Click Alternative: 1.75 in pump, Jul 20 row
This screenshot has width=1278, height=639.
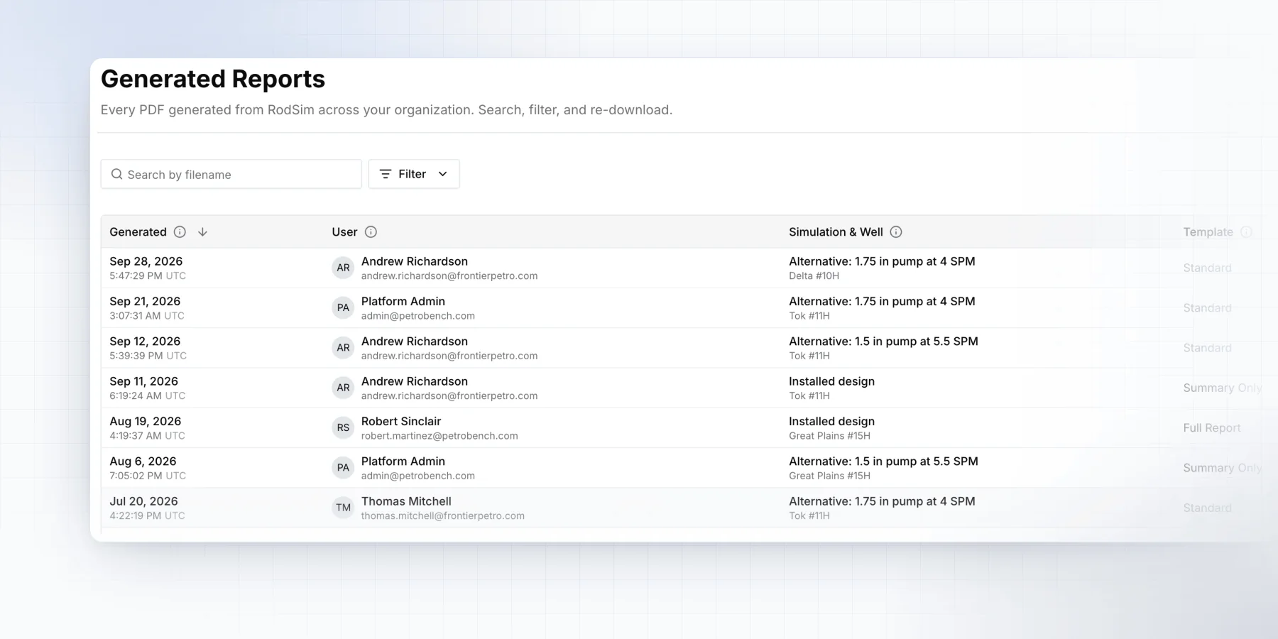(882, 501)
